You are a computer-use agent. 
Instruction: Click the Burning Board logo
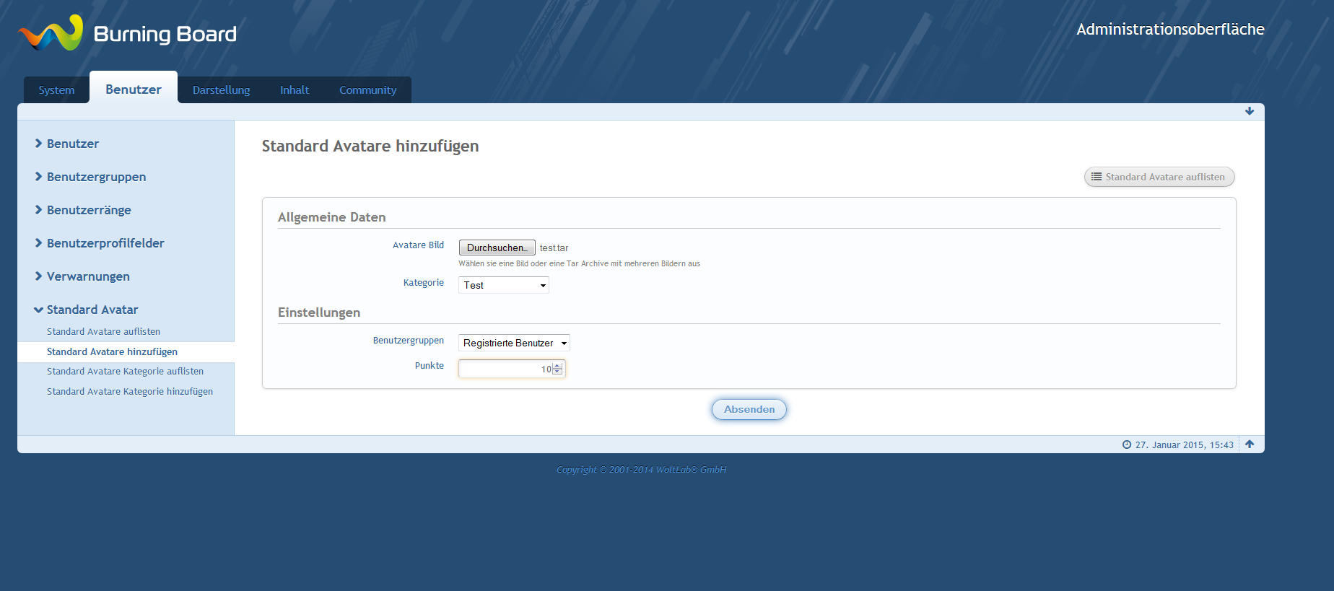(x=127, y=33)
